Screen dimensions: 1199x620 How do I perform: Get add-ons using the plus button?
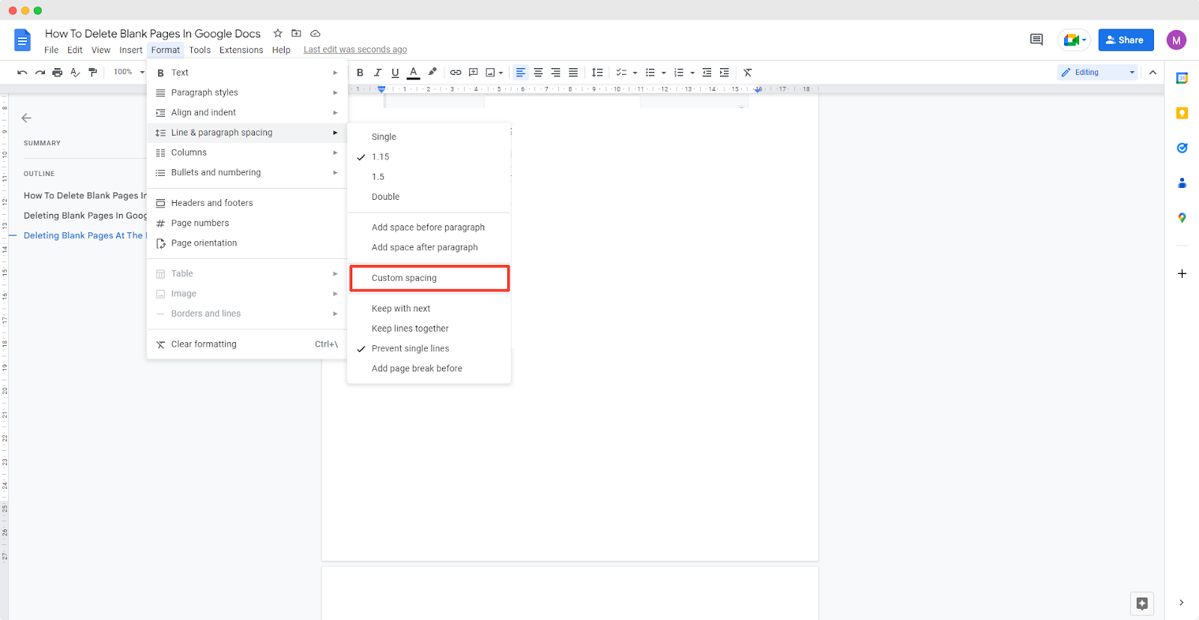pyautogui.click(x=1182, y=273)
